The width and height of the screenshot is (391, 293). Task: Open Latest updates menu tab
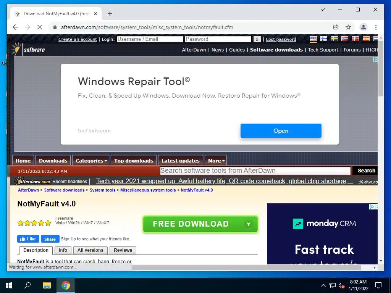click(181, 161)
